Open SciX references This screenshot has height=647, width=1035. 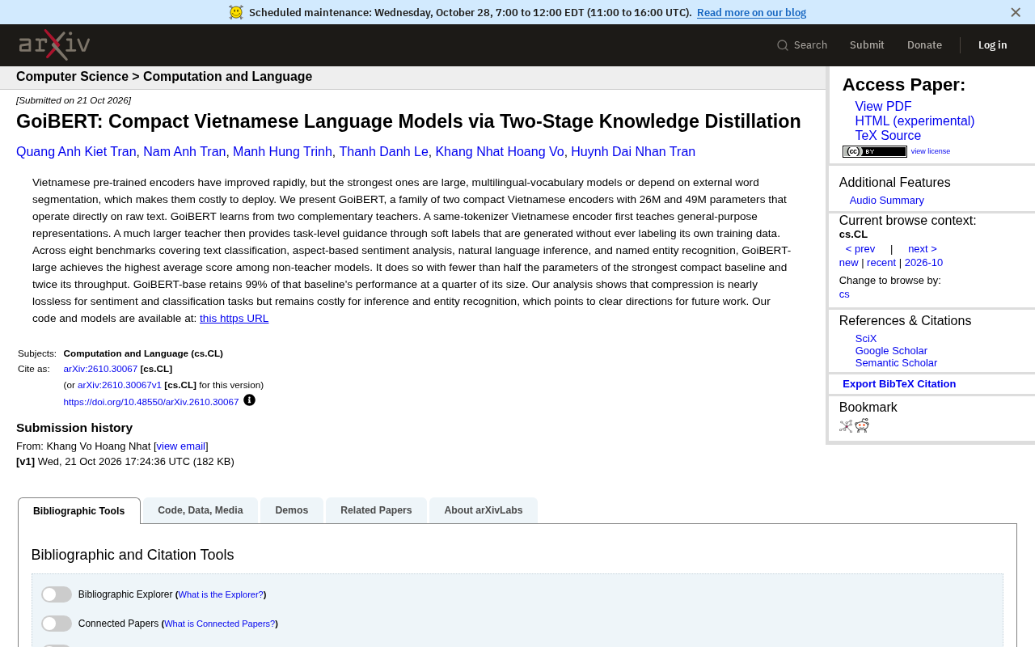tap(866, 339)
